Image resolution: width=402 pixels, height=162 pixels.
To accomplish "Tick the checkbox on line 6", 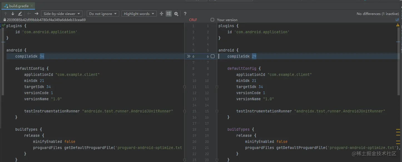I will click(213, 56).
